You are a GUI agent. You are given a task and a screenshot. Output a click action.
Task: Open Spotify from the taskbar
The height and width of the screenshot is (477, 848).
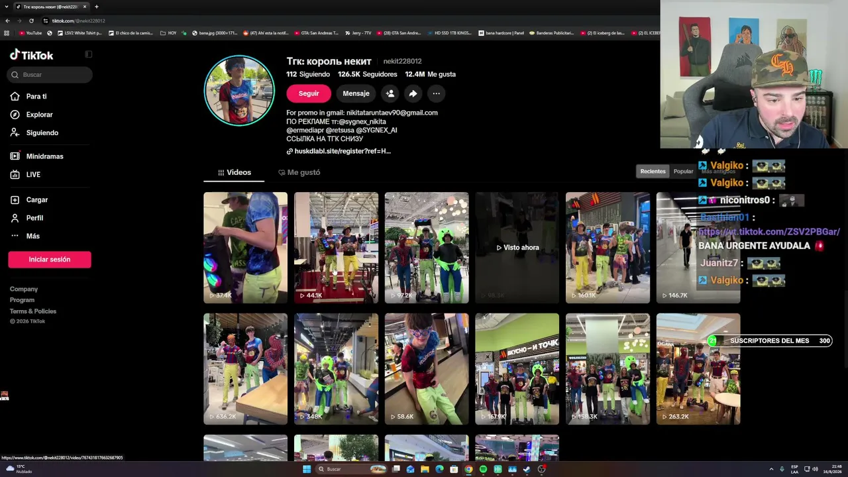tap(483, 469)
